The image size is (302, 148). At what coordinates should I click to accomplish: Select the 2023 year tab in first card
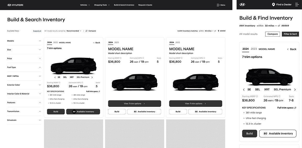click(x=55, y=43)
